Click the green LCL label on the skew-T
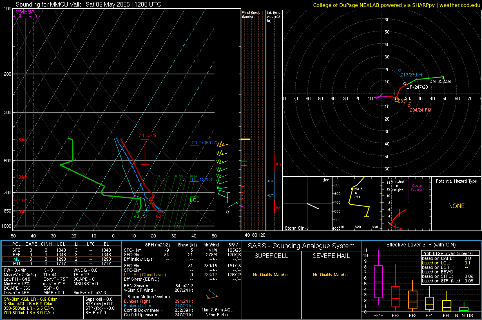 coord(194,200)
